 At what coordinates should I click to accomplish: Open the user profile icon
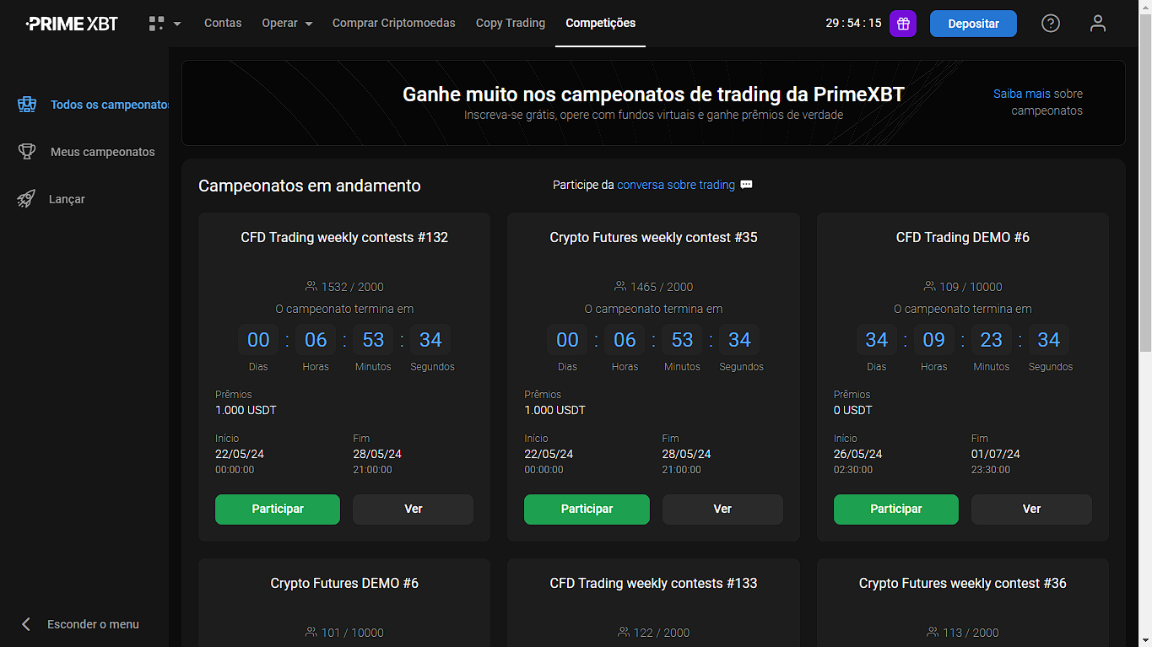(1097, 24)
